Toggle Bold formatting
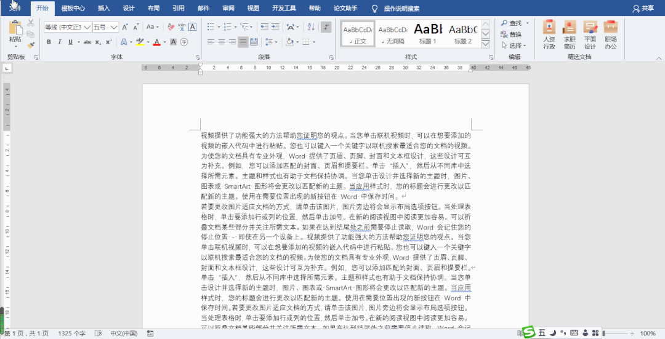Screen dimensions: 665x339 [49, 42]
